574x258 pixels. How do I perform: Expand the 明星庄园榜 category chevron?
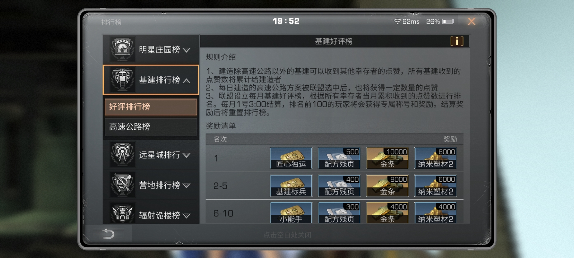coord(187,50)
